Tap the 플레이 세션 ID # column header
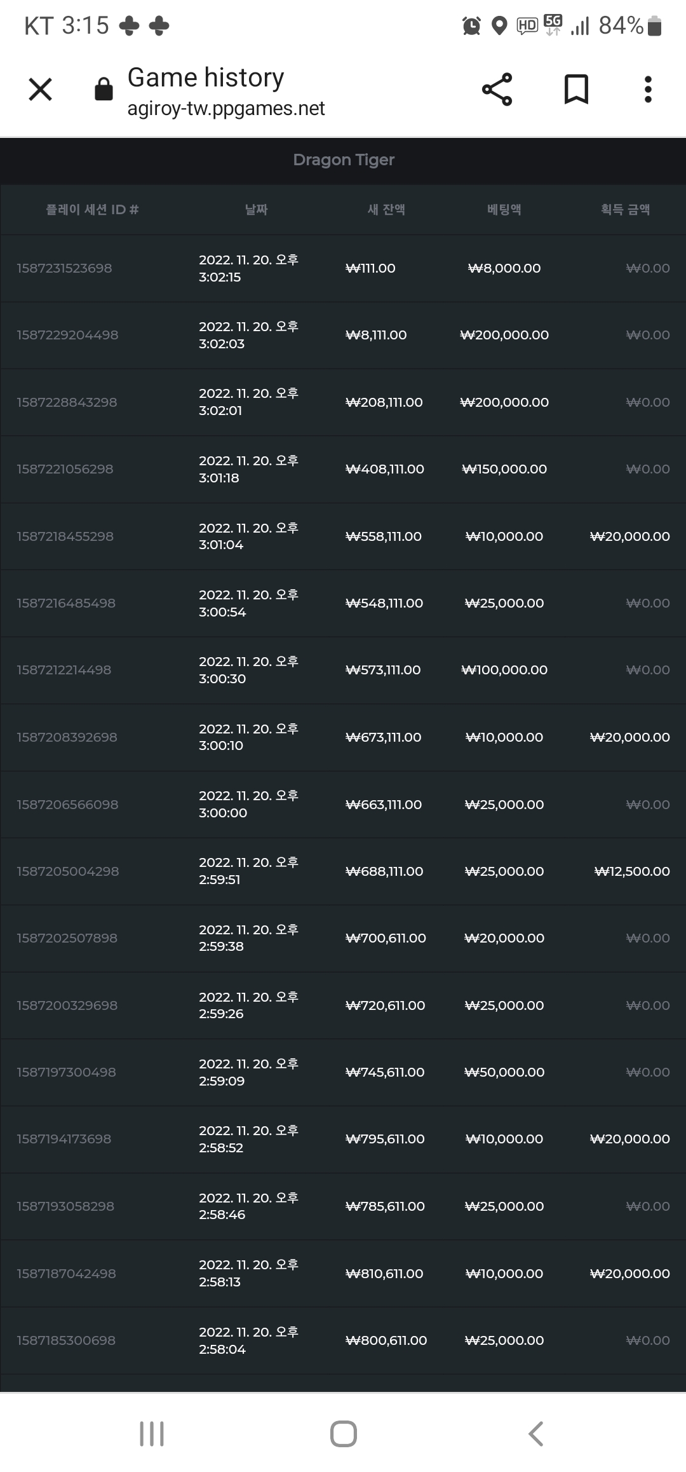Image resolution: width=686 pixels, height=1472 pixels. [x=92, y=209]
